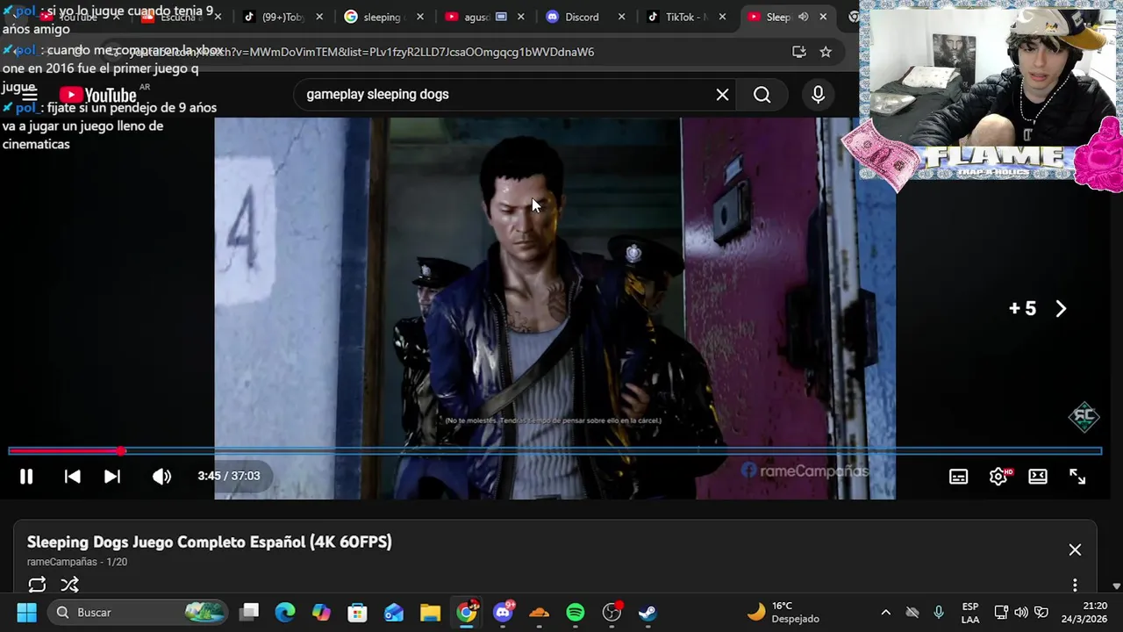Open the volume control in system tray

pyautogui.click(x=1021, y=612)
